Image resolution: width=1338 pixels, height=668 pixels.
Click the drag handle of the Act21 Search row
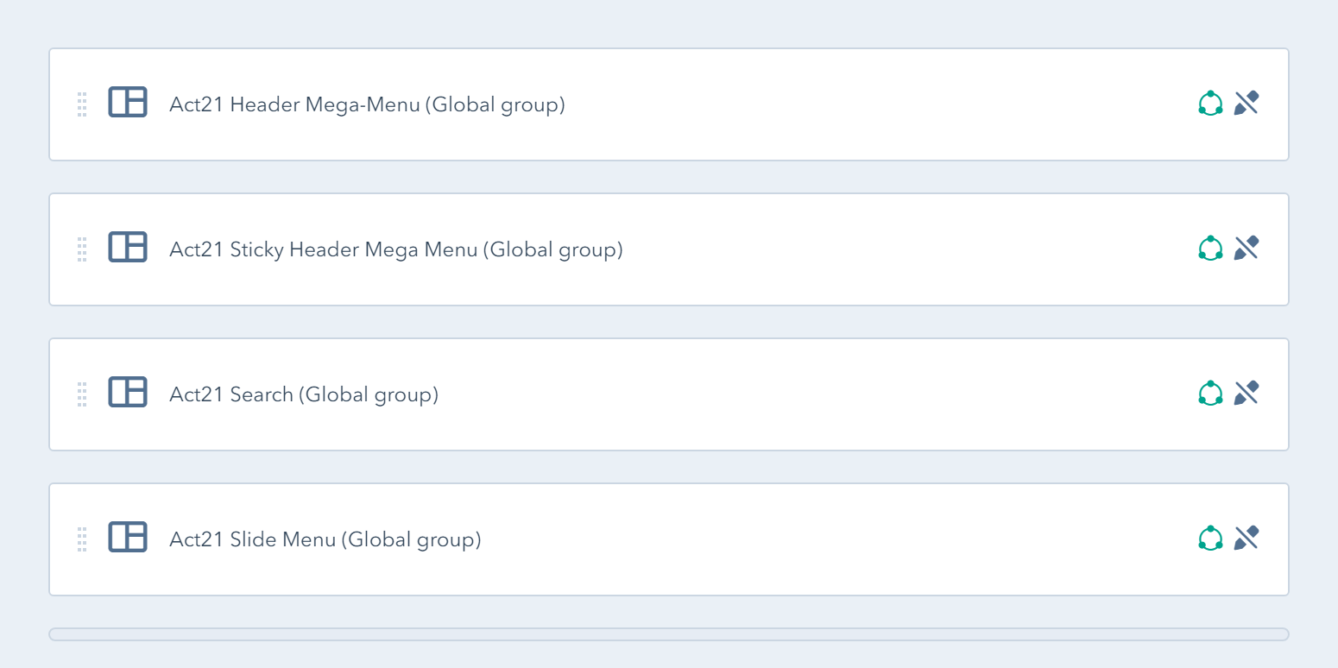[82, 394]
